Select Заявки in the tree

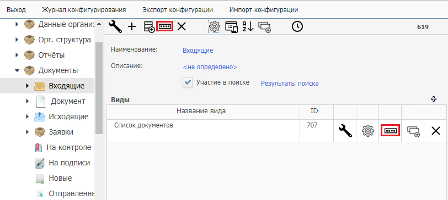pyautogui.click(x=61, y=132)
